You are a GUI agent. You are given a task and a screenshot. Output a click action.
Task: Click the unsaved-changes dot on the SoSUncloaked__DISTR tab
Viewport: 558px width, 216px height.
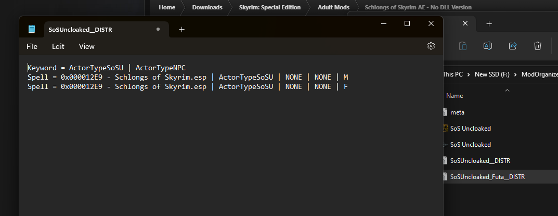(x=158, y=29)
